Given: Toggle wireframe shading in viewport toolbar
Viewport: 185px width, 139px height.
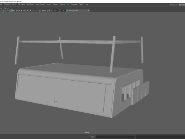Looking at the screenshot, I should tap(9, 10).
